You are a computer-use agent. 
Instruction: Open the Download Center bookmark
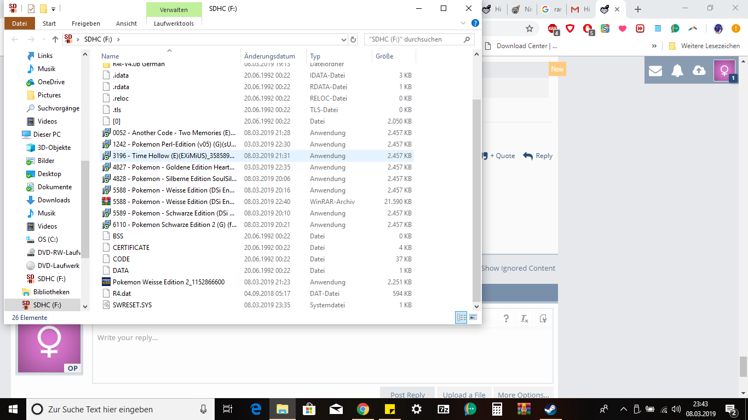click(x=521, y=46)
